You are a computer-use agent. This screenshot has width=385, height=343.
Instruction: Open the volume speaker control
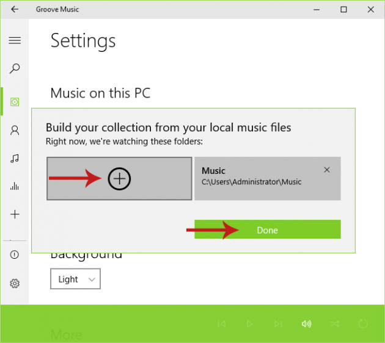306,323
